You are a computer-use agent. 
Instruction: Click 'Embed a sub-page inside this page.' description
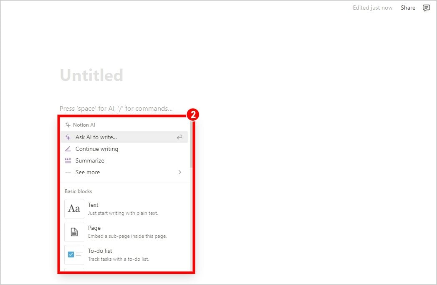click(127, 236)
